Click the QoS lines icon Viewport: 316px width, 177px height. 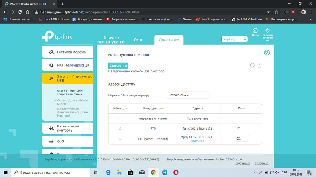click(51, 141)
